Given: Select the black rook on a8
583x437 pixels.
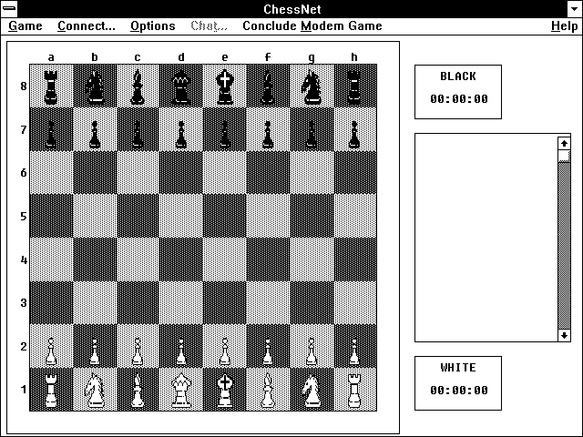Looking at the screenshot, I should (51, 86).
